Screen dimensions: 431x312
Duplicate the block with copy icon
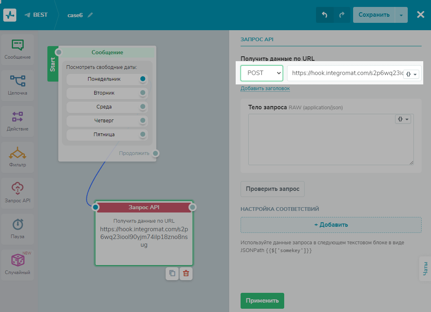(x=172, y=273)
